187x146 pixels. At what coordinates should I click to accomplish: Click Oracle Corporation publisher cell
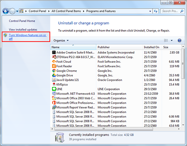(x=110, y=80)
